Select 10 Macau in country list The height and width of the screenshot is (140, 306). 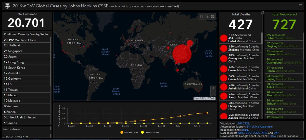(27, 95)
